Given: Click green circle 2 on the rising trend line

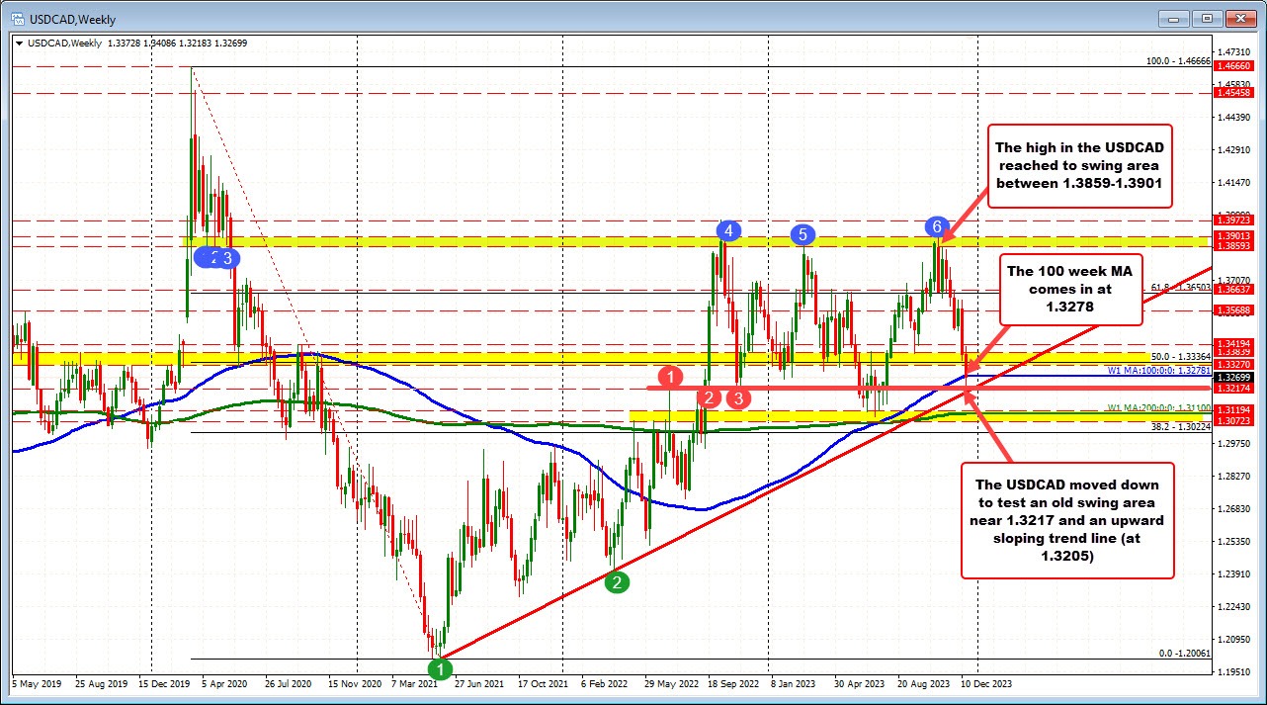Looking at the screenshot, I should (618, 582).
